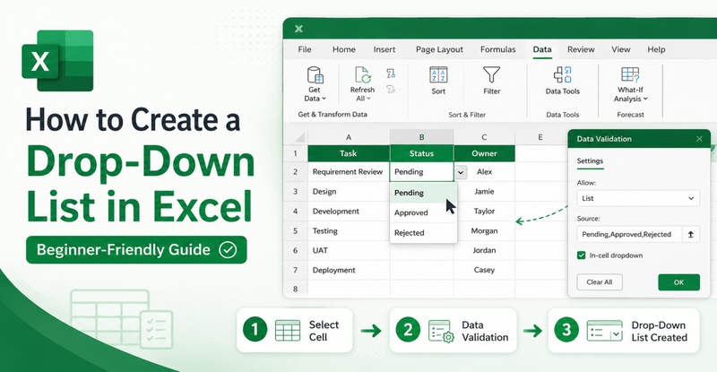Image resolution: width=717 pixels, height=372 pixels.
Task: Select the Data ribbon tab
Action: coord(542,49)
